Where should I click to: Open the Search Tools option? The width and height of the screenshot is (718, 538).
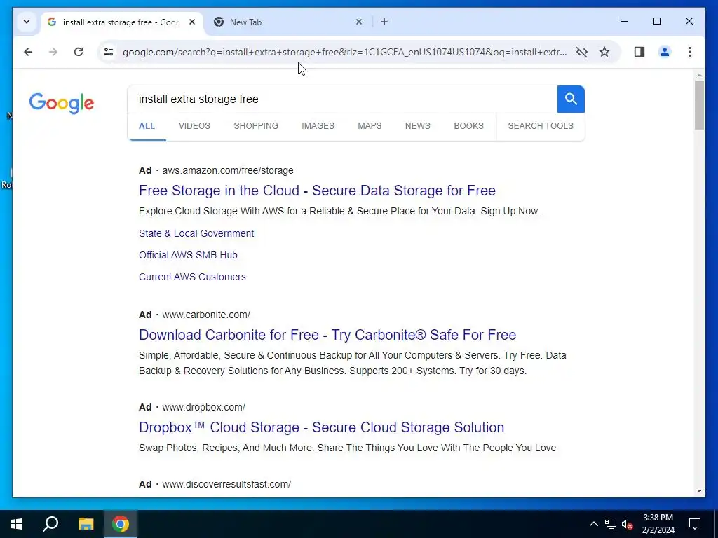540,126
